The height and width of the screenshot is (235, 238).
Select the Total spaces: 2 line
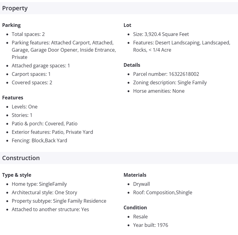click(x=28, y=34)
